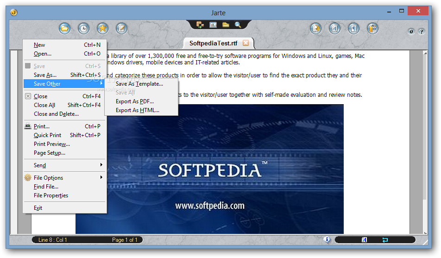The height and width of the screenshot is (258, 441).
Task: Click the scrollbar down arrow
Action: (x=425, y=233)
